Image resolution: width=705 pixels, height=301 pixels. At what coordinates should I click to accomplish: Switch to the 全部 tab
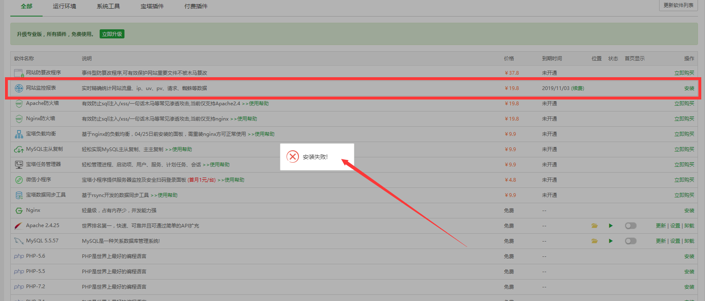click(26, 6)
